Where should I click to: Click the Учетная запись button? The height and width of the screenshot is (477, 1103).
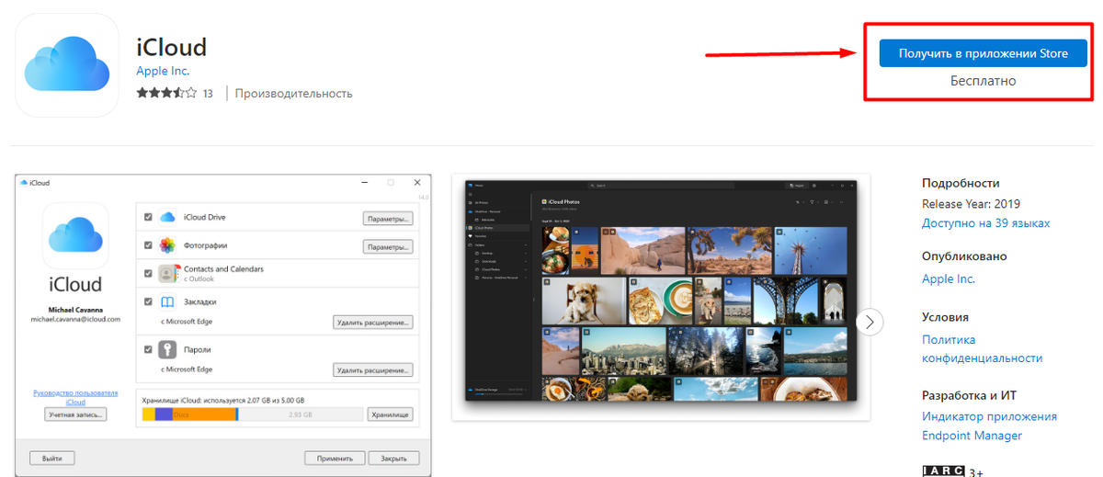coord(75,415)
